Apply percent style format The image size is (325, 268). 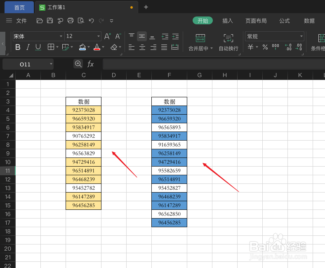point(265,47)
